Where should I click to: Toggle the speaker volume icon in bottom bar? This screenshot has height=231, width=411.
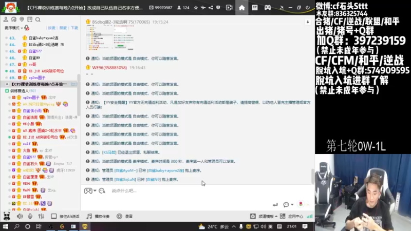(x=20, y=216)
